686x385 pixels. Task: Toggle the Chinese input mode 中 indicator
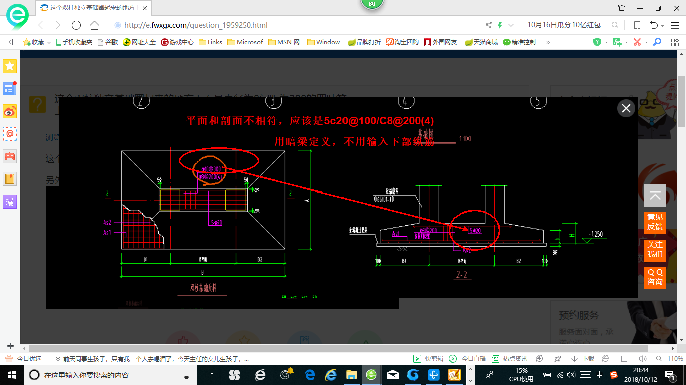point(600,375)
